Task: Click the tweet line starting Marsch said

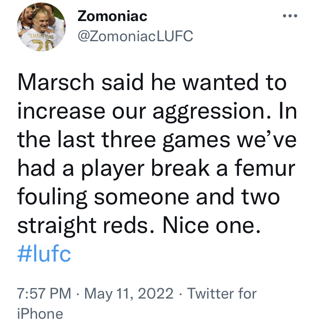Action: [x=152, y=82]
